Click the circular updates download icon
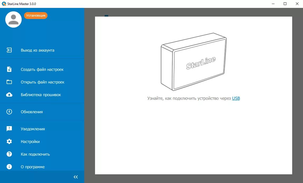Screen dimensions: 303x183 coord(9,112)
